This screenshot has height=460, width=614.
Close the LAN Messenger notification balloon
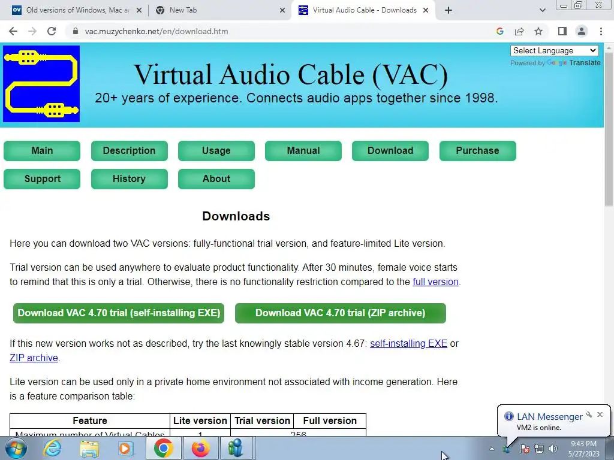click(600, 414)
